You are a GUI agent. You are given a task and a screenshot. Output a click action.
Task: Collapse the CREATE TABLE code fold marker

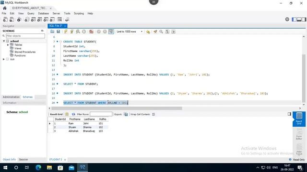click(x=60, y=42)
